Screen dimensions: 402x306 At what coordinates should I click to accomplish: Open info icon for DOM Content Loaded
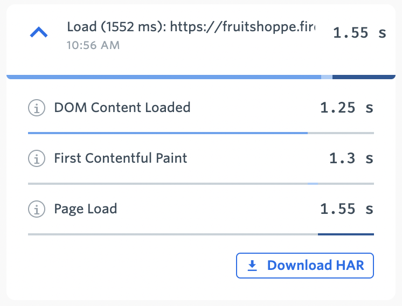37,108
